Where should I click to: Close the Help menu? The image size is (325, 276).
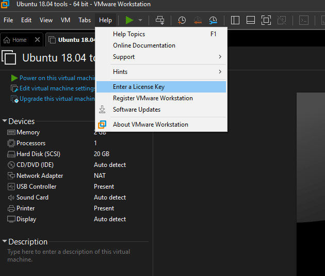click(105, 20)
